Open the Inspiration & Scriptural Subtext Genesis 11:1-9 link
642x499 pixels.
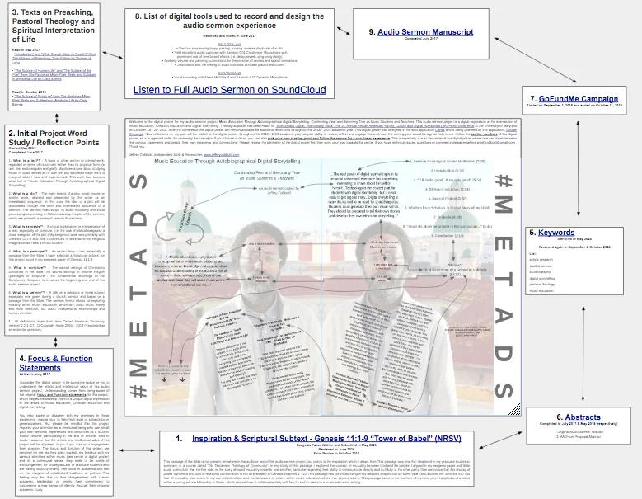pyautogui.click(x=326, y=438)
